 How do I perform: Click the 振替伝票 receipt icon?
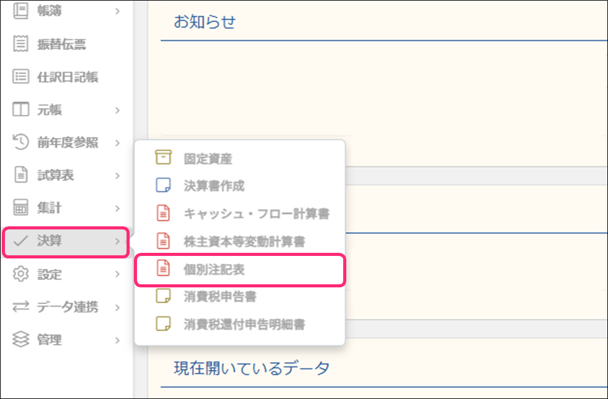click(x=21, y=44)
